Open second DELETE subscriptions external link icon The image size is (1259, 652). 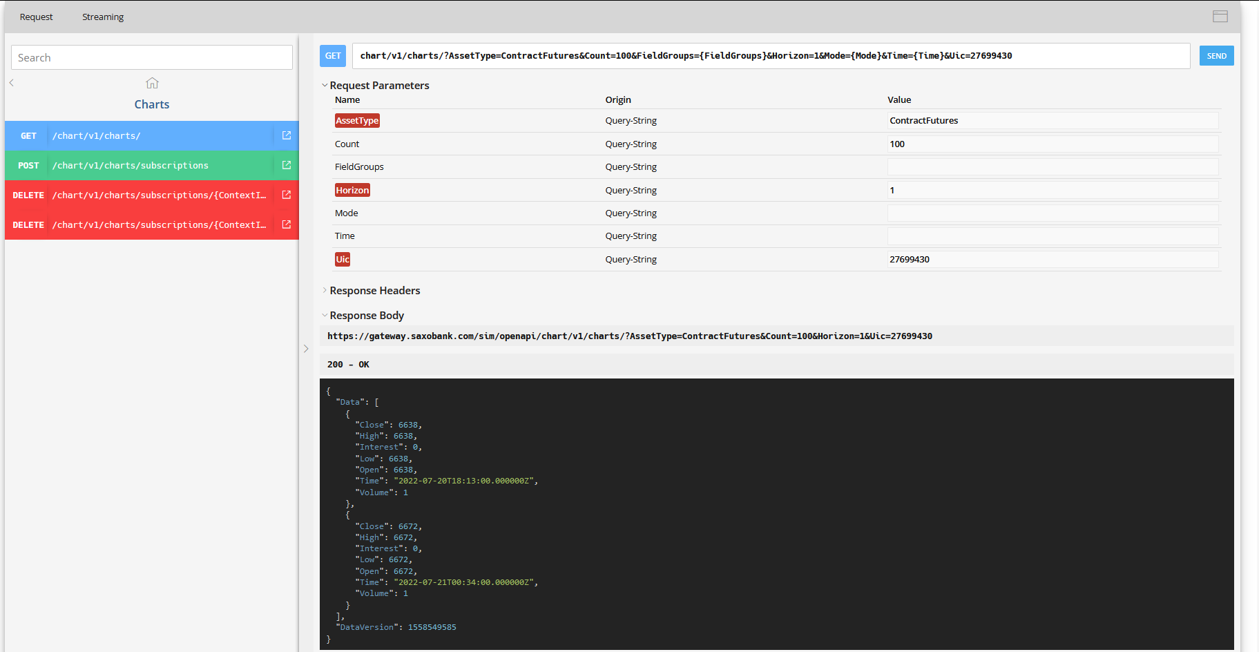click(287, 224)
